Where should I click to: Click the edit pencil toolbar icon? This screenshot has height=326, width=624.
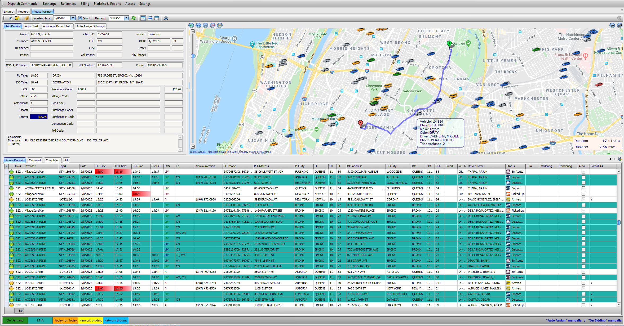point(10,18)
